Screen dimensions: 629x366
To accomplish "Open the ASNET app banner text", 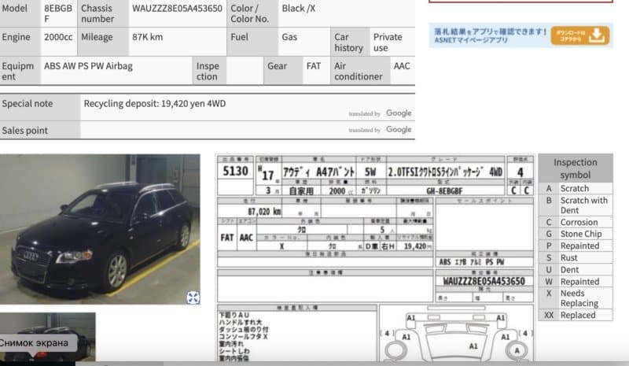I will [489, 35].
